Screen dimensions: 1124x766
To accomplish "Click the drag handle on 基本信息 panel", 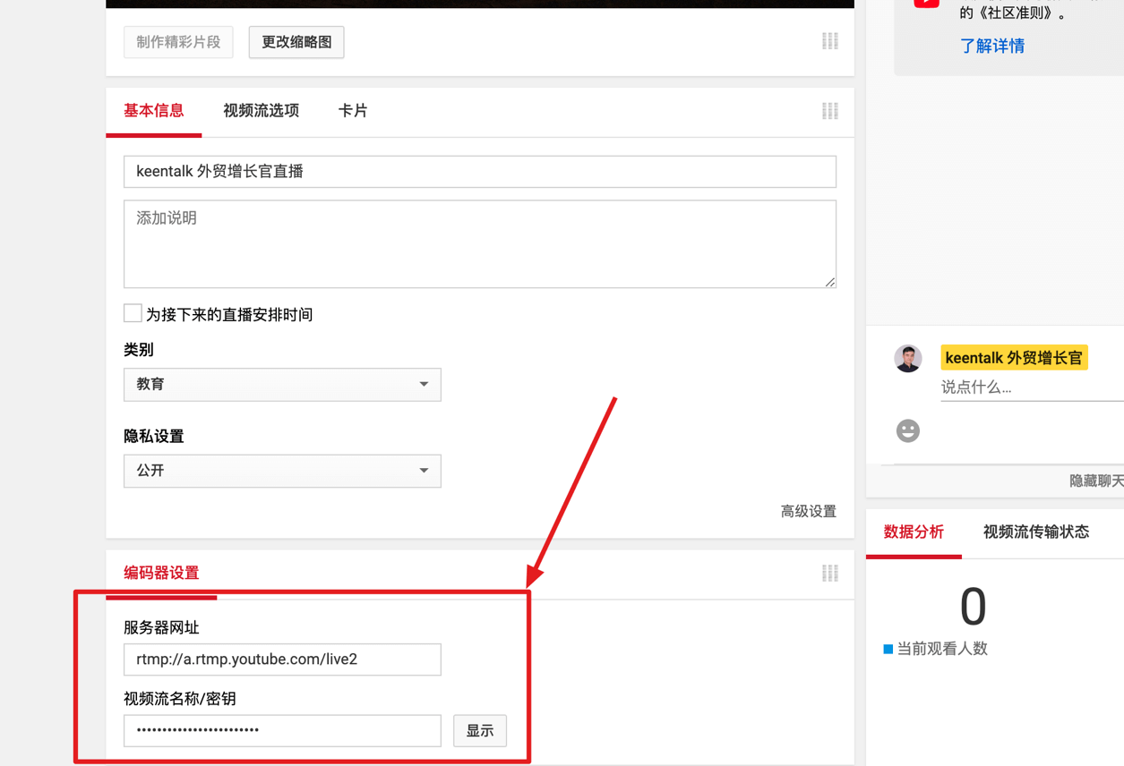I will click(x=829, y=111).
